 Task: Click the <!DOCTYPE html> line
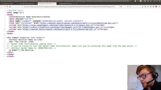tap(15, 10)
